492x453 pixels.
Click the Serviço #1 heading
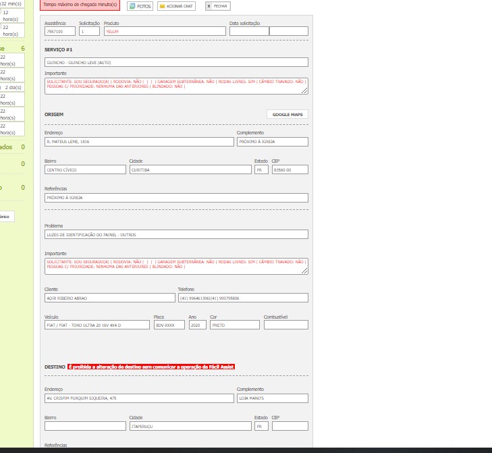click(58, 49)
